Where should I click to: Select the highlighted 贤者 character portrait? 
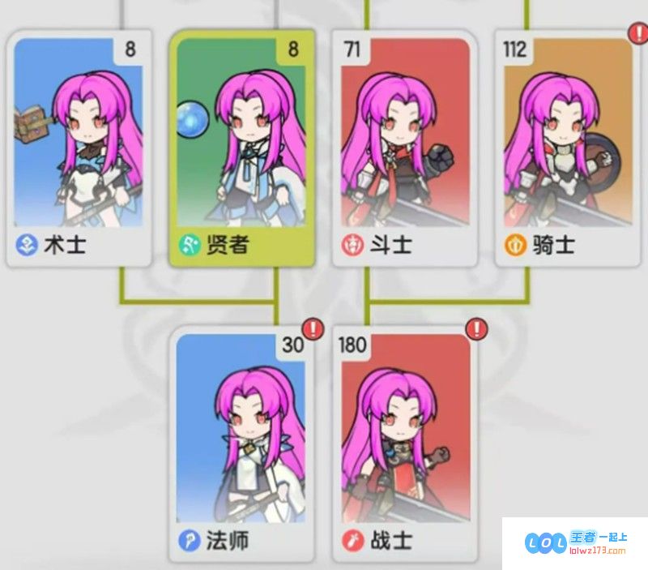point(241,132)
